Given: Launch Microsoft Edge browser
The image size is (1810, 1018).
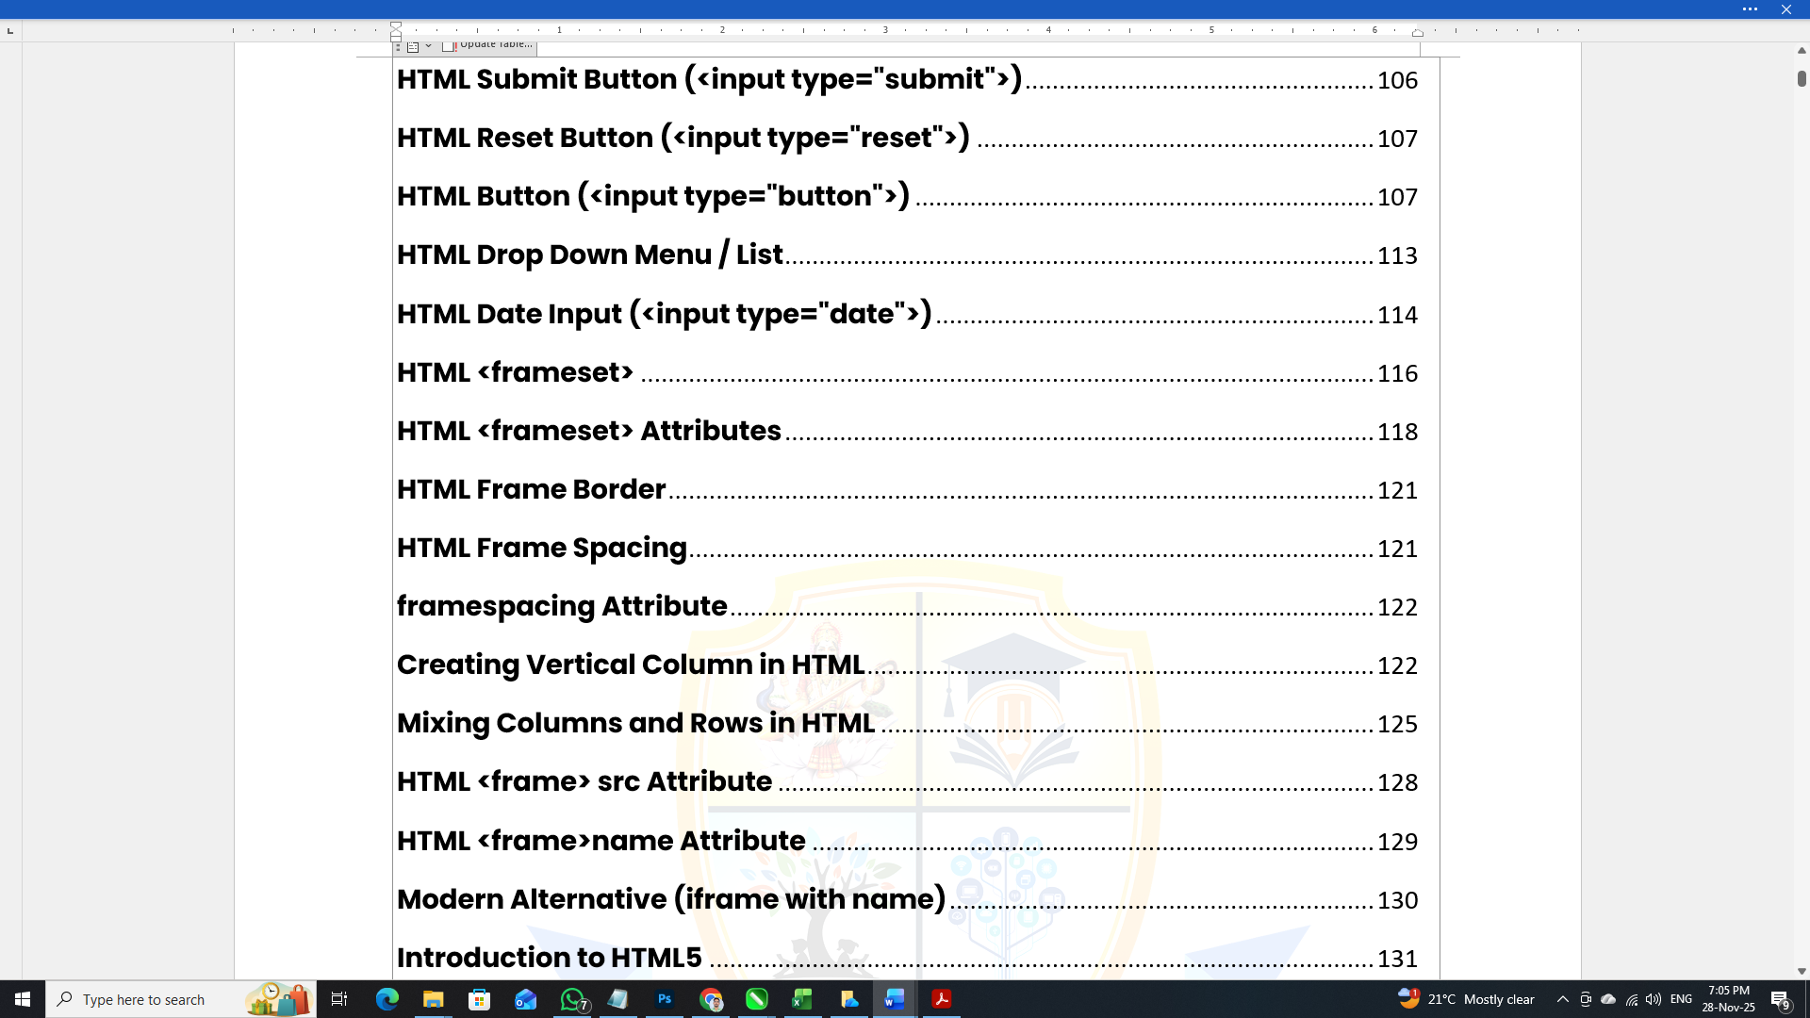Looking at the screenshot, I should point(387,999).
